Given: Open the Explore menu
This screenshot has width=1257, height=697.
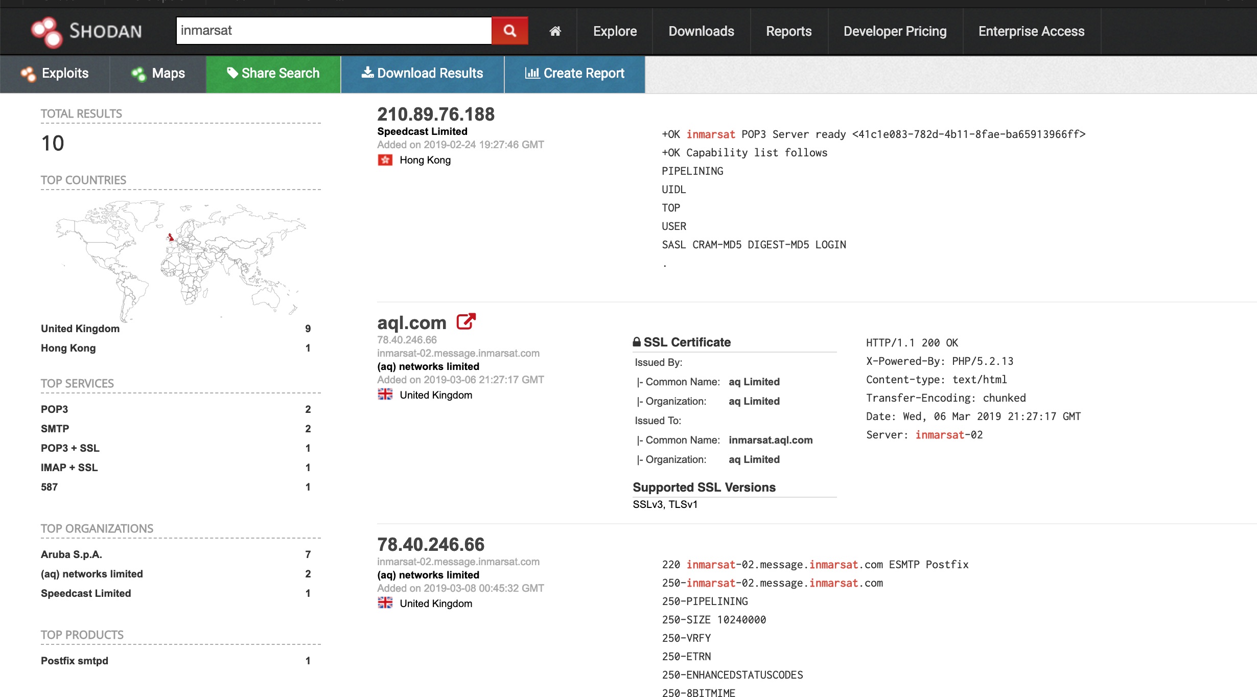Looking at the screenshot, I should [x=615, y=31].
